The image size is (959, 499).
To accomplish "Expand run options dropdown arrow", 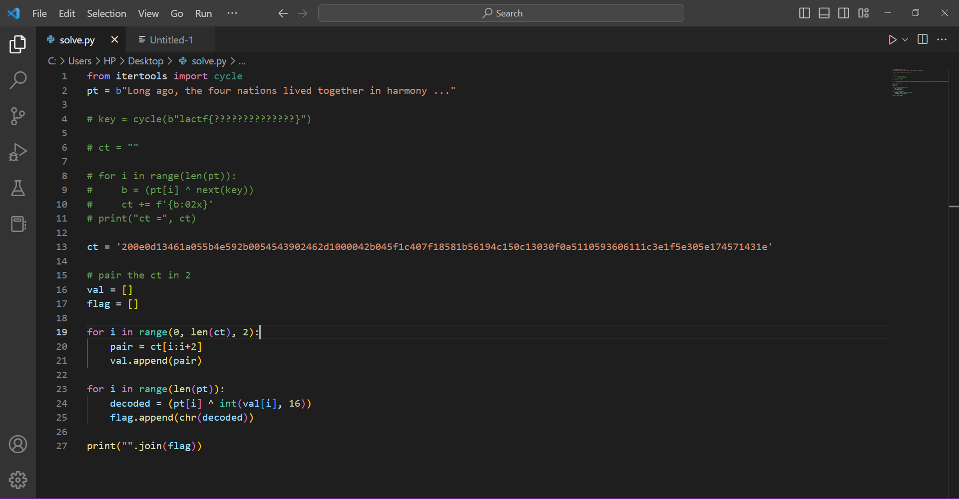I will [x=905, y=39].
